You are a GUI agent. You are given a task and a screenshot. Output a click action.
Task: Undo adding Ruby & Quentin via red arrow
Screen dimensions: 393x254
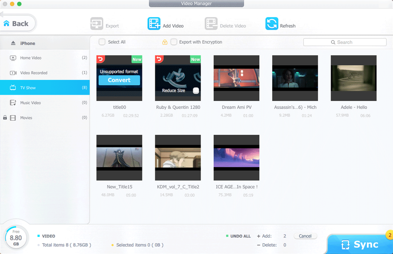[x=159, y=59]
